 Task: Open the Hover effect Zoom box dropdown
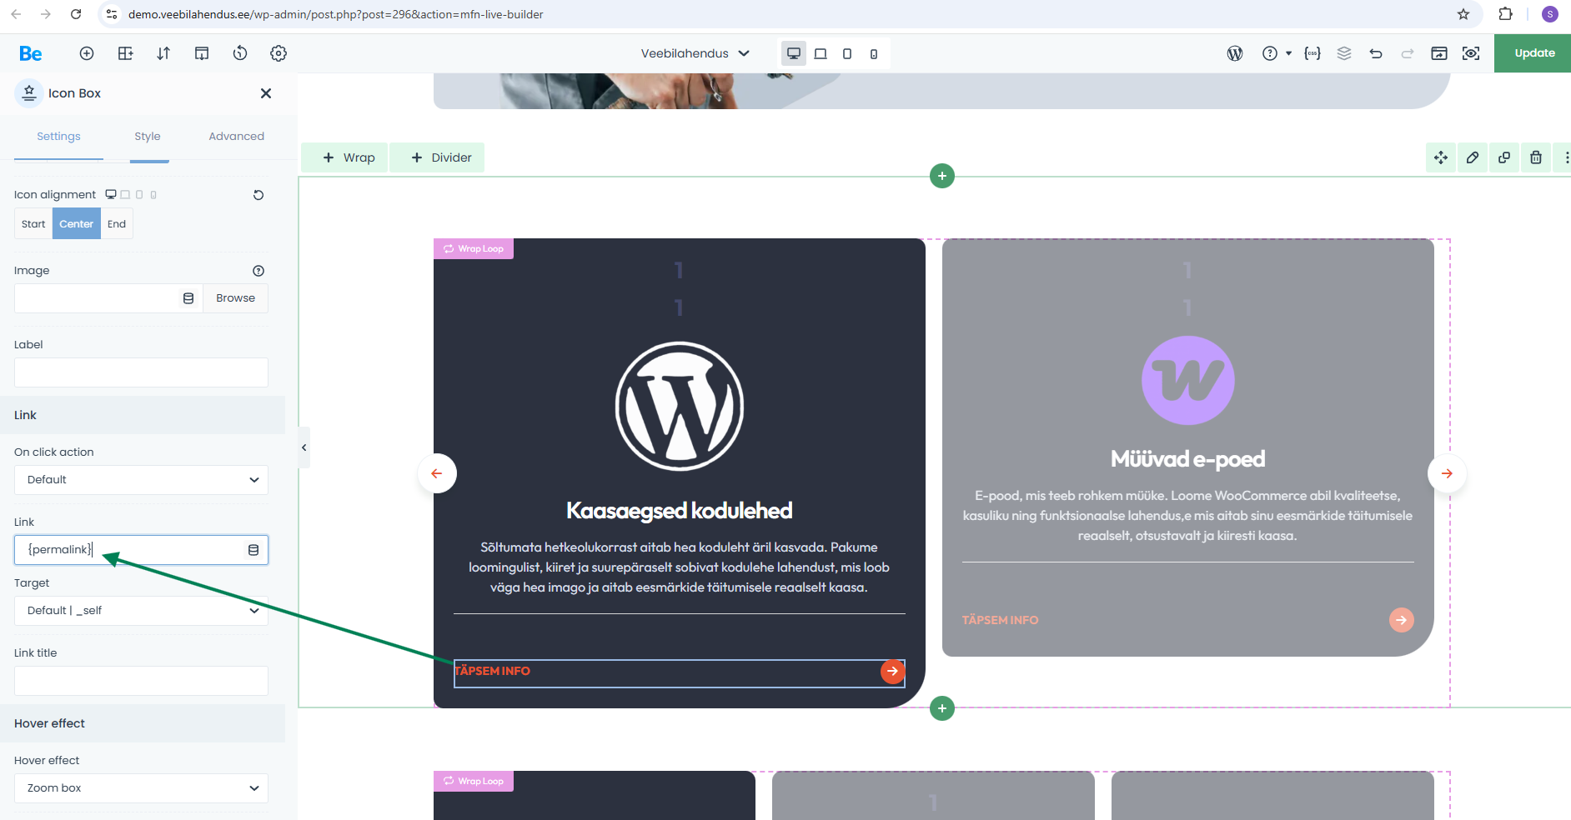click(x=141, y=788)
